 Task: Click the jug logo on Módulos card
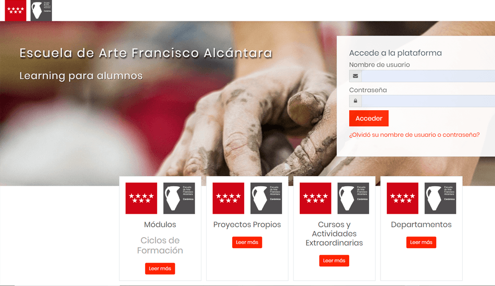(179, 198)
